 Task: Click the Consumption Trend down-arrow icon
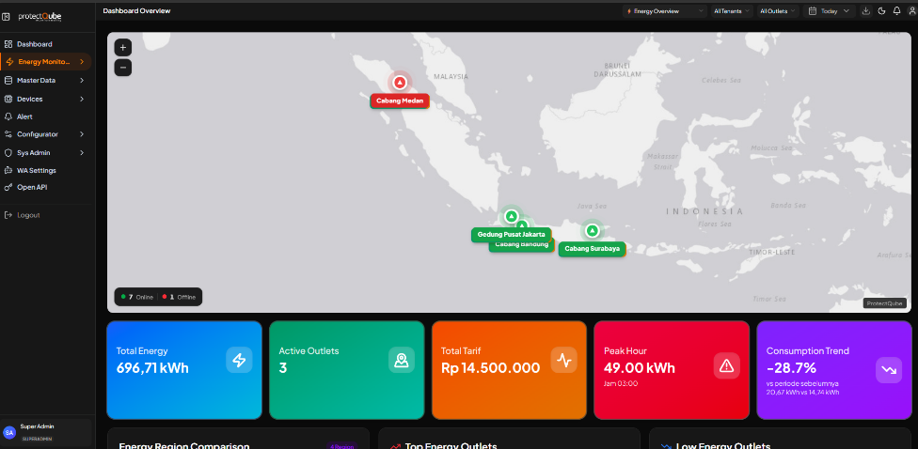(889, 370)
